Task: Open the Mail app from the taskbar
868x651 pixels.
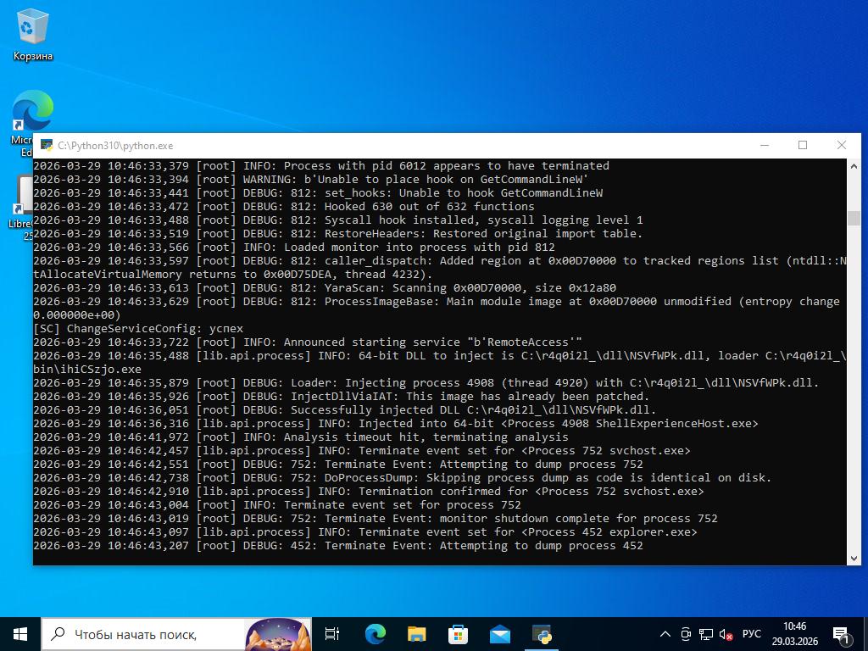Action: (499, 634)
